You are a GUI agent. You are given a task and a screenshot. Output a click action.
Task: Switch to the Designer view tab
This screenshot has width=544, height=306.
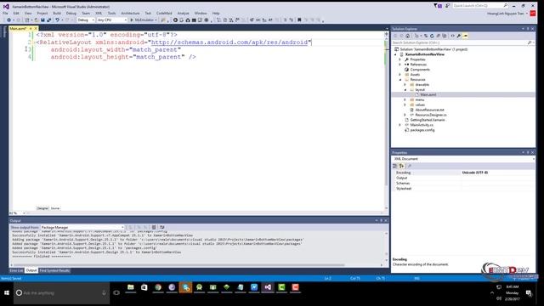pyautogui.click(x=42, y=208)
